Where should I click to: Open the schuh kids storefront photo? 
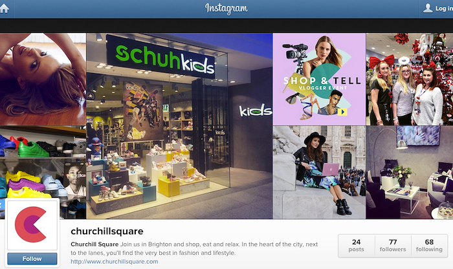(x=179, y=126)
